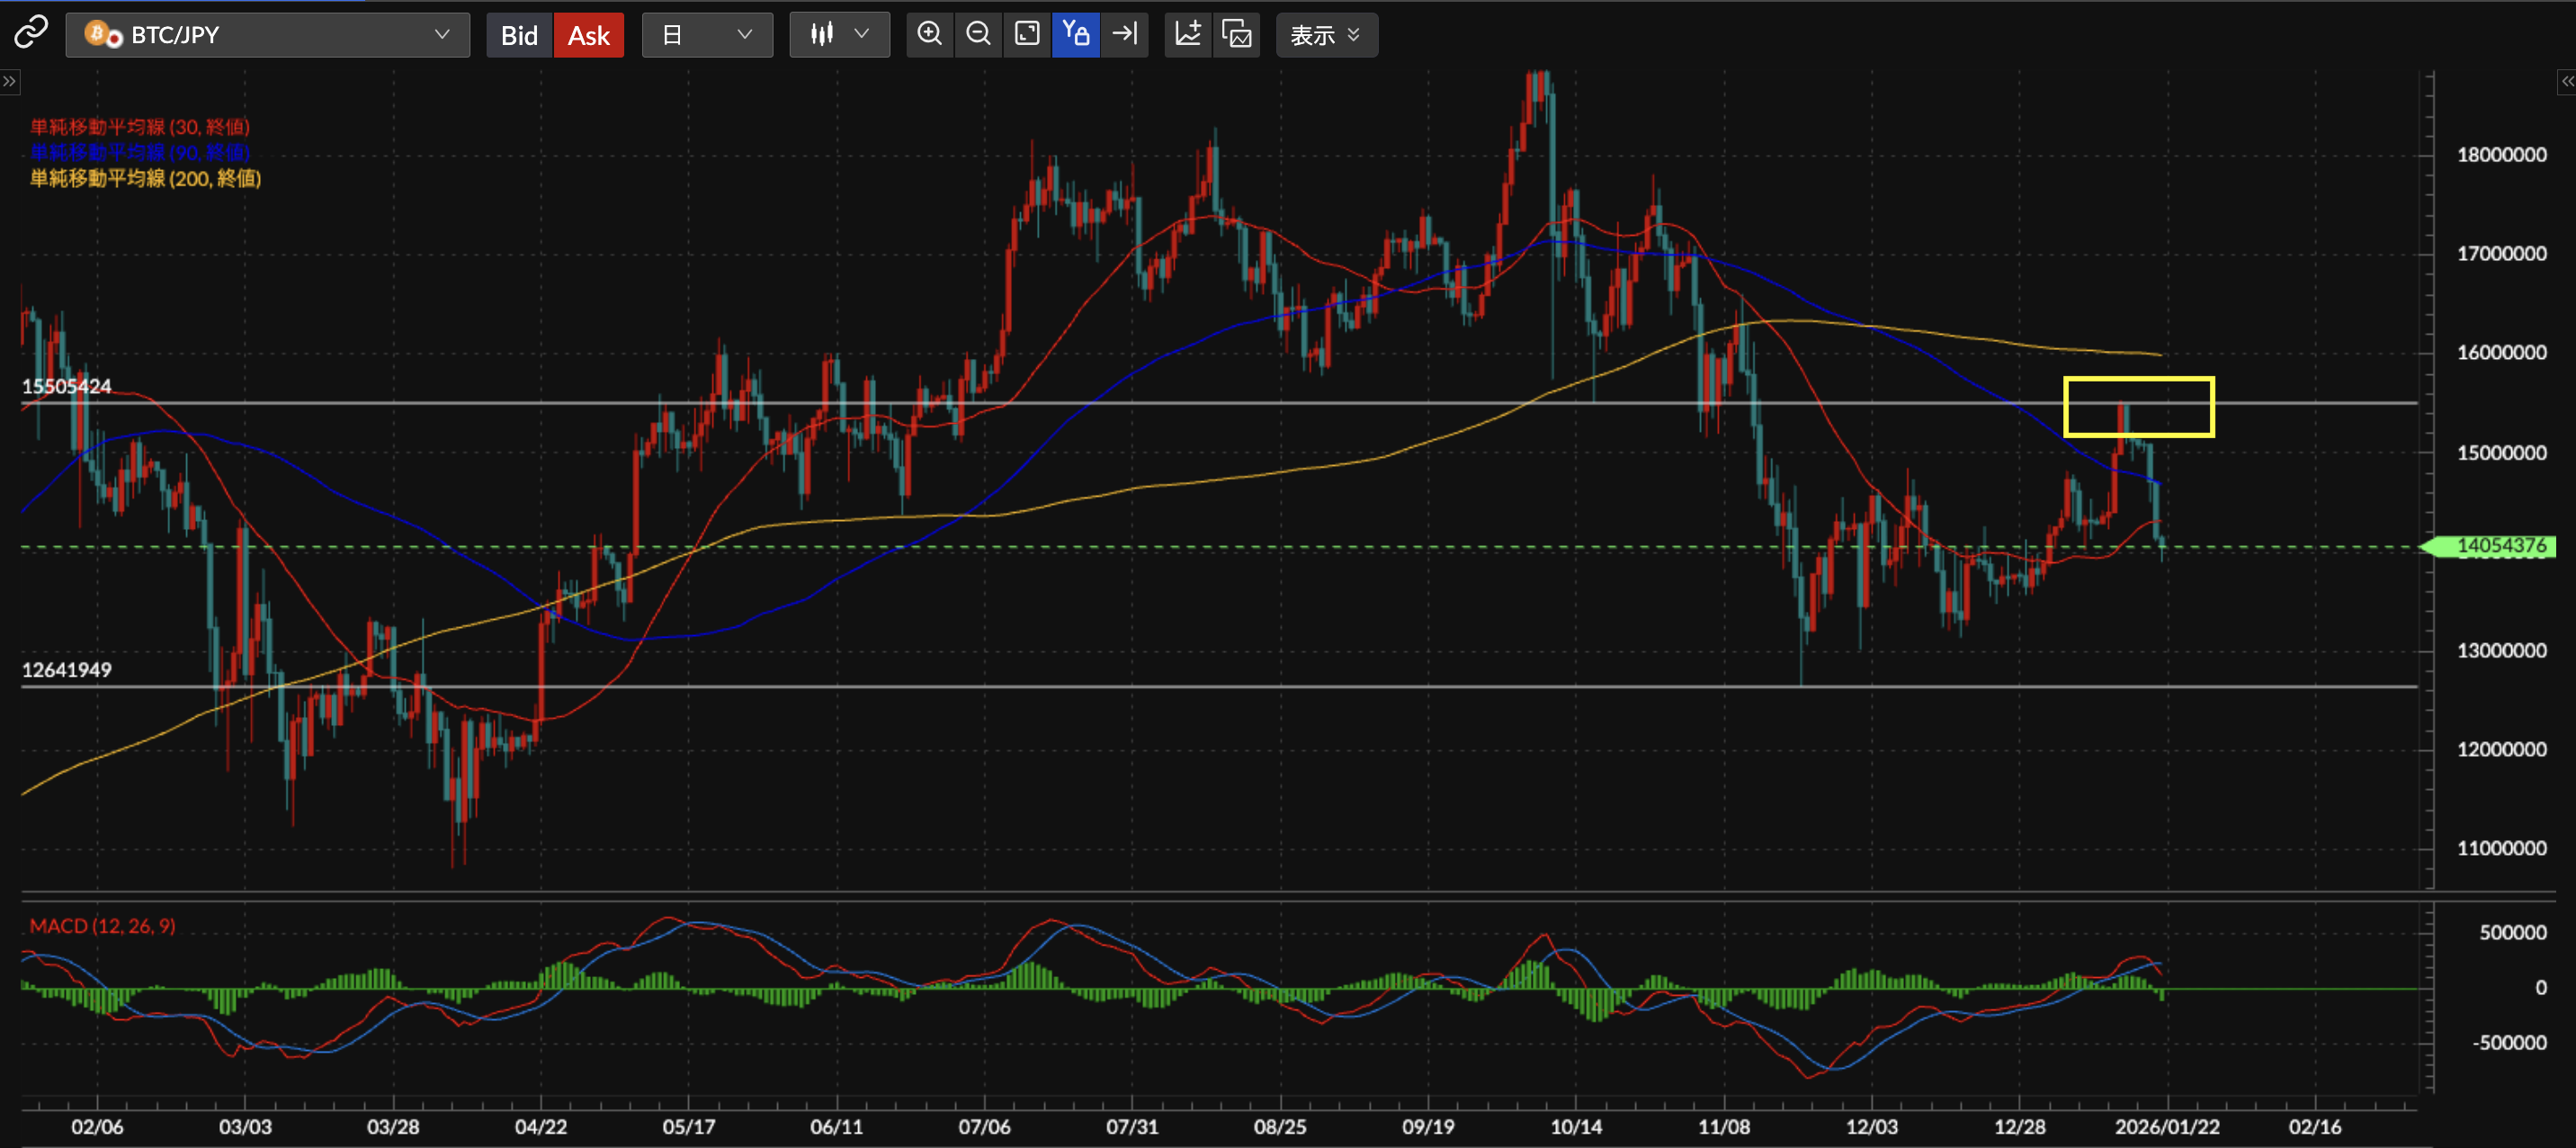
Task: Click the 200-period moving average label
Action: [145, 178]
